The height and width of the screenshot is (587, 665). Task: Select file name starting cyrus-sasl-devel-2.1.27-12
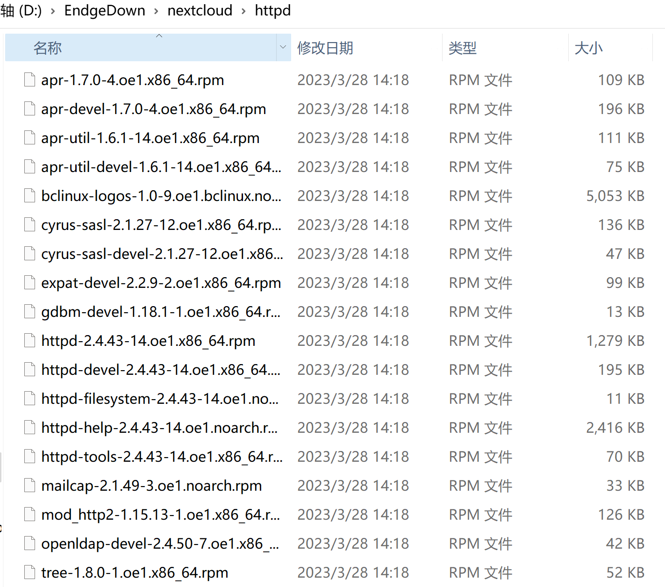(x=162, y=254)
